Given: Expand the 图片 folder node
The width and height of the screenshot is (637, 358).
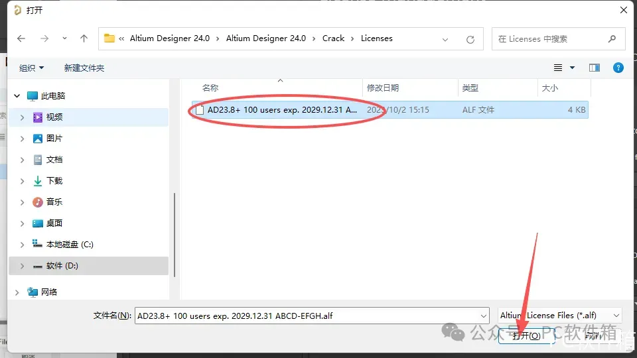Looking at the screenshot, I should 22,139.
